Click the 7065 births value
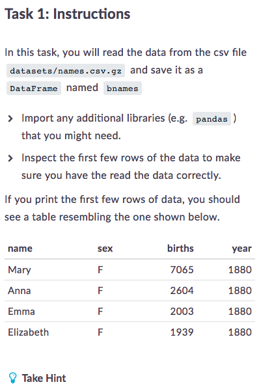This screenshot has height=391, width=259. tap(182, 269)
